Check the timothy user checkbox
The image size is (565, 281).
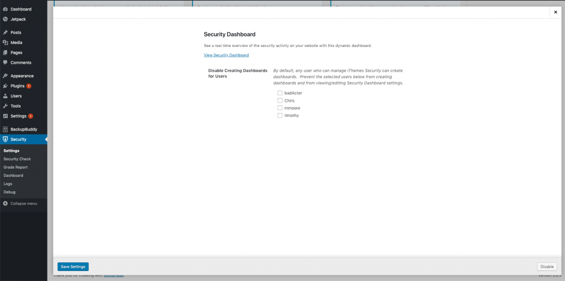pyautogui.click(x=280, y=116)
